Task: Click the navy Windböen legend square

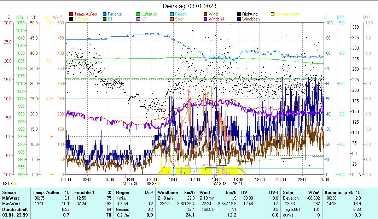Action: (239, 19)
